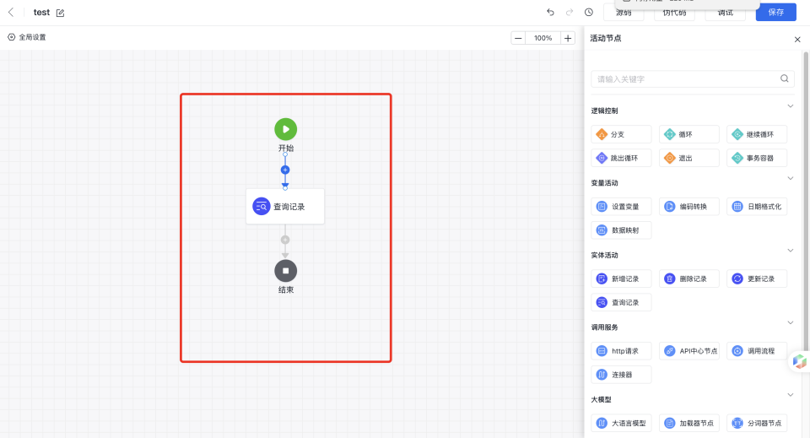Collapse the 逻辑控制 section

791,106
